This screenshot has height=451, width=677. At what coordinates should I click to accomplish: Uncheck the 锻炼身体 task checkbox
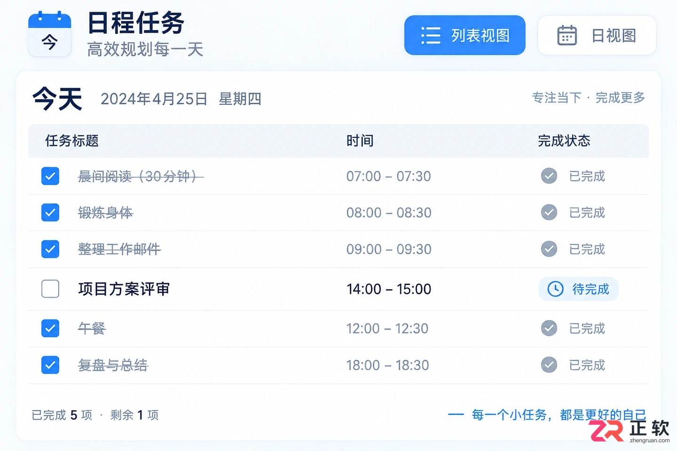pos(50,212)
